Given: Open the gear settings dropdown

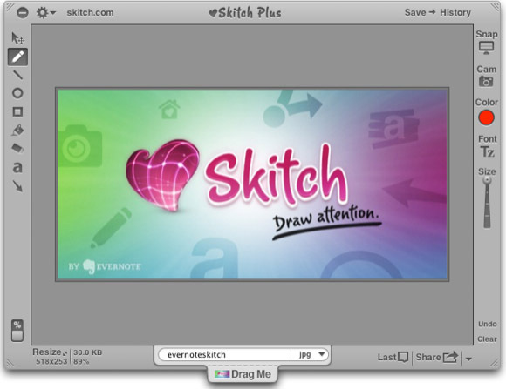Looking at the screenshot, I should point(46,13).
